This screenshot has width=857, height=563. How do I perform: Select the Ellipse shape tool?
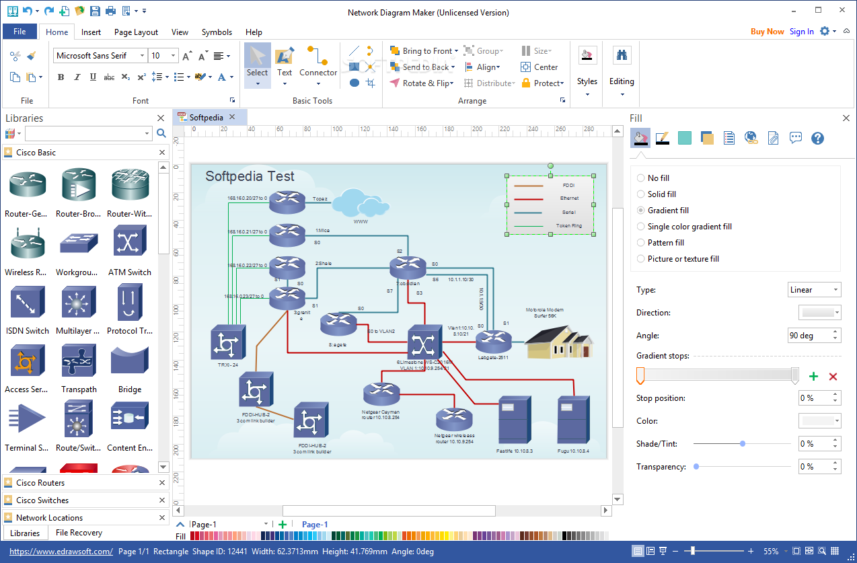click(355, 83)
